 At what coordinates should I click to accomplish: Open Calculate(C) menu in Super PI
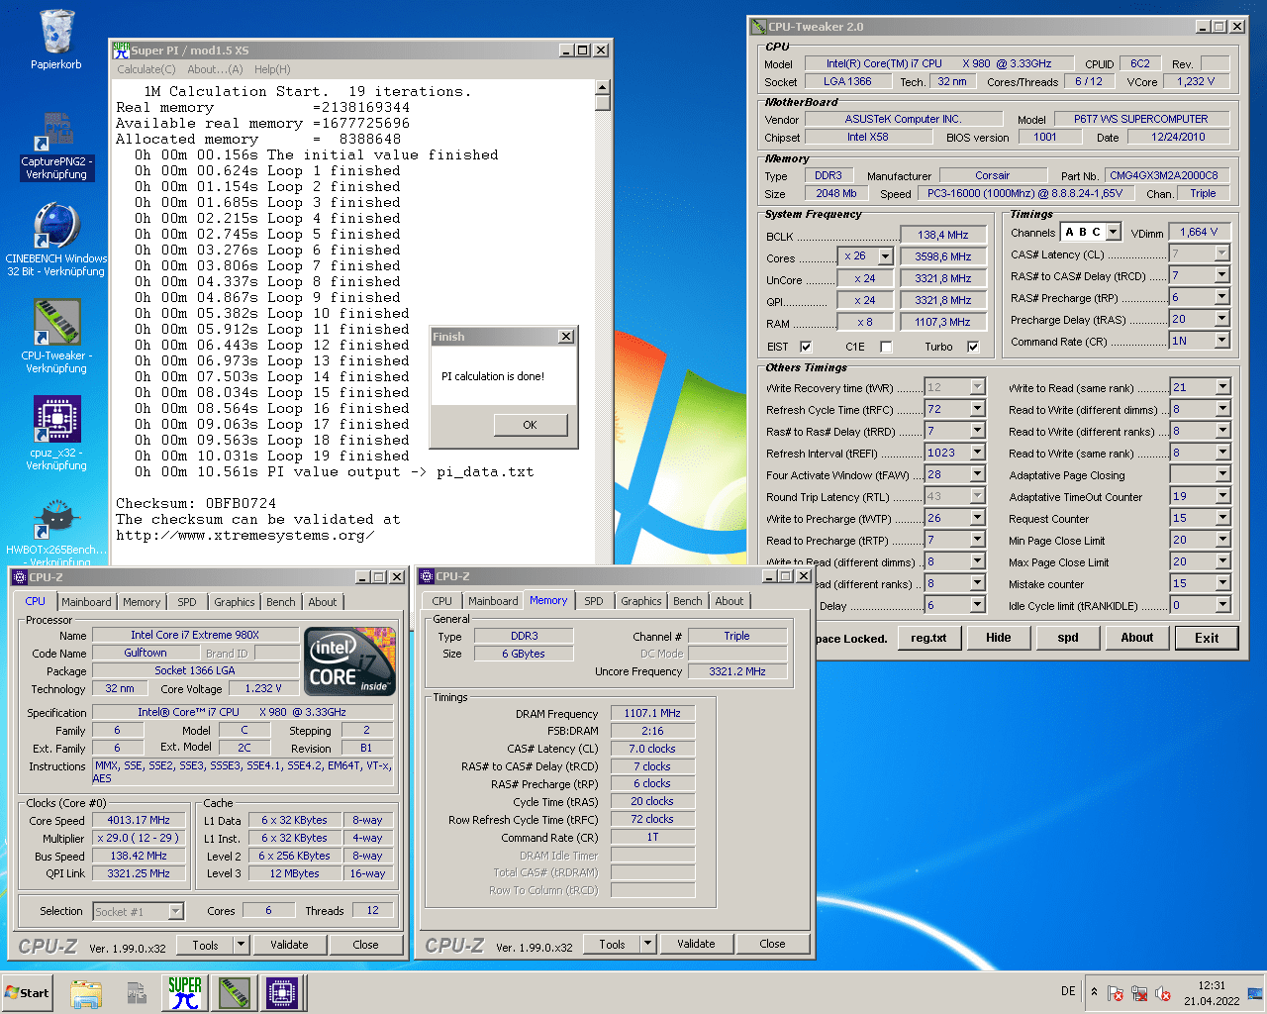pyautogui.click(x=146, y=69)
